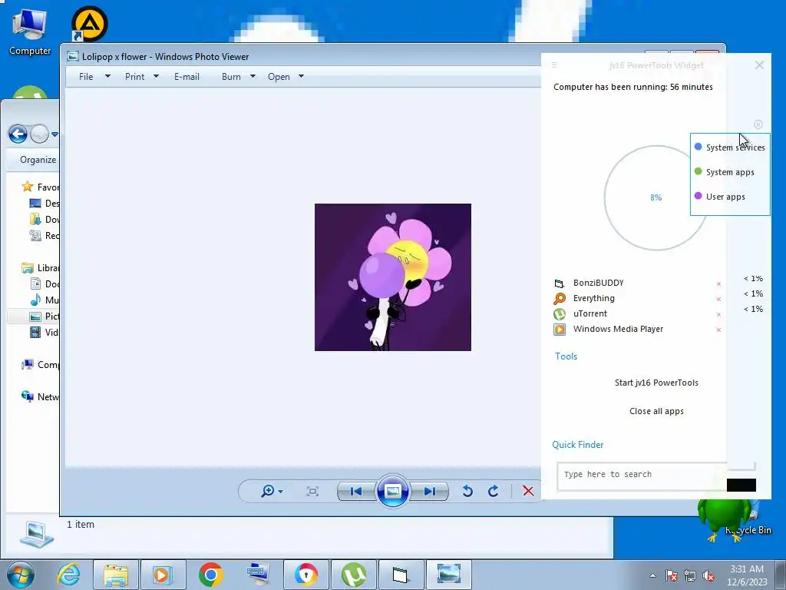Select Pictures library in Explorer sidebar
Screen dimensions: 786x590
(44, 316)
